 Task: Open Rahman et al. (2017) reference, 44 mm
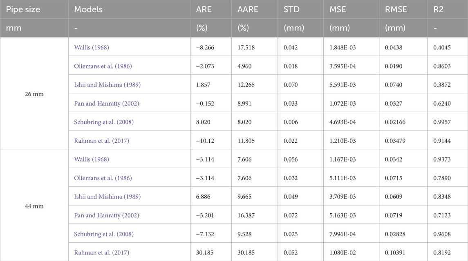pos(101,253)
